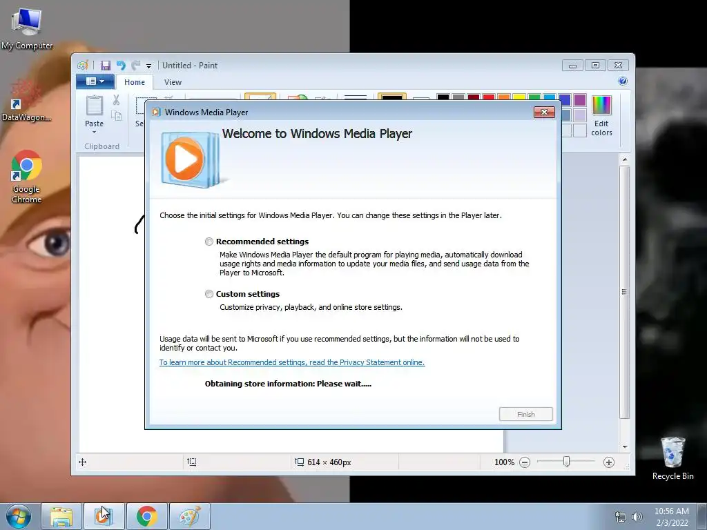Open the Edit colors button in Paint
The image size is (707, 530).
[601, 116]
